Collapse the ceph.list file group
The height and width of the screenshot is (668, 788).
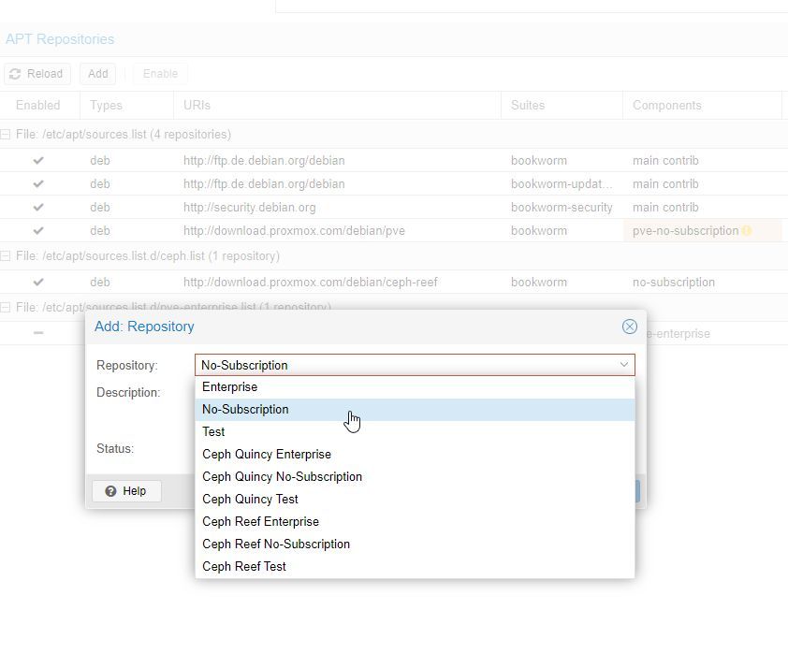click(5, 256)
